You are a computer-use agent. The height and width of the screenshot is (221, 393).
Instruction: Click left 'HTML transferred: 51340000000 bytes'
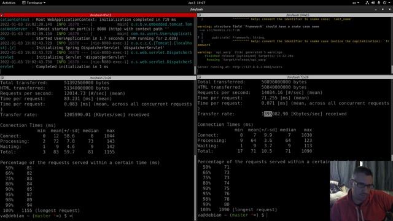pyautogui.click(x=55, y=88)
